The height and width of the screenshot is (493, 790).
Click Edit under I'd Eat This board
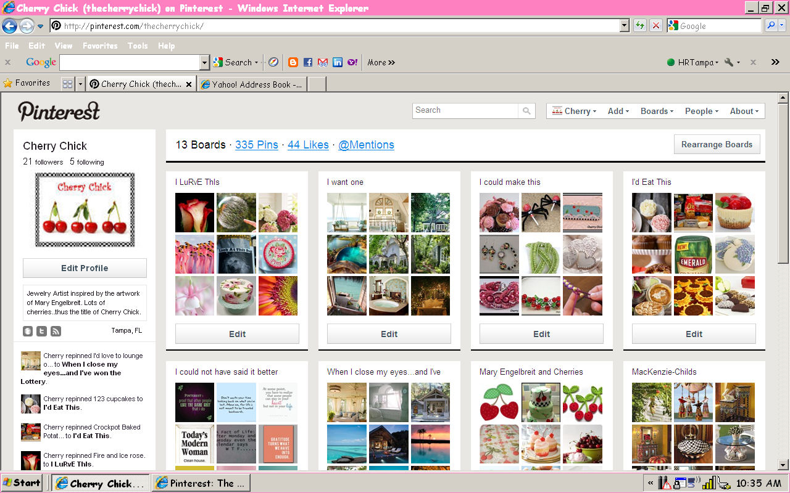(x=694, y=334)
